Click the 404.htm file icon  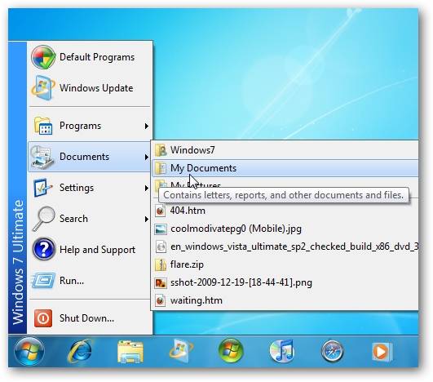tap(161, 211)
